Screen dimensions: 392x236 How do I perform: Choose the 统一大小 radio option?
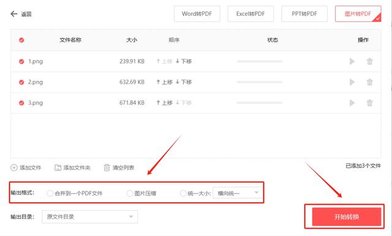pos(183,193)
